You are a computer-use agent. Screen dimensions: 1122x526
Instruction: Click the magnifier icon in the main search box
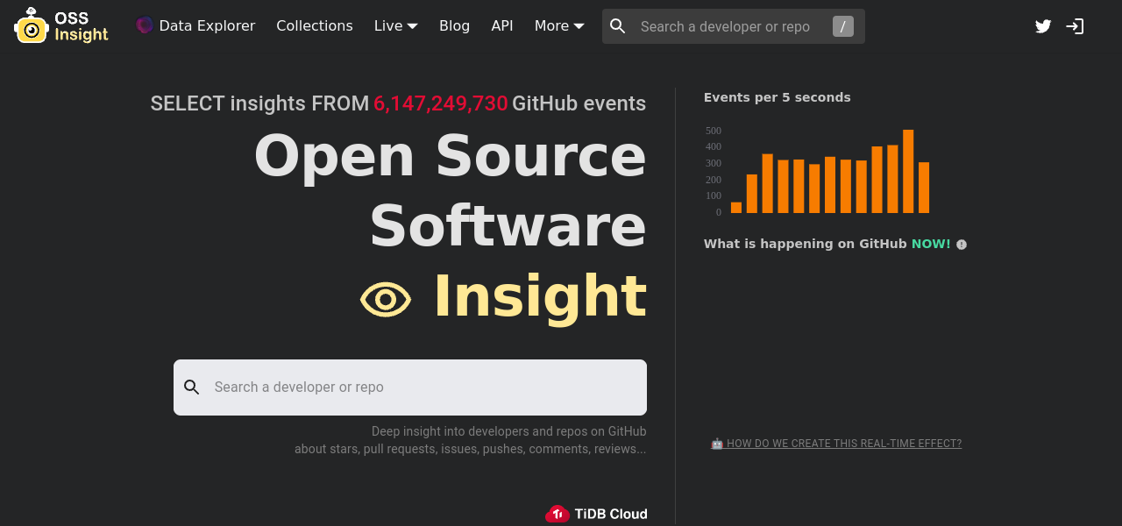tap(192, 387)
